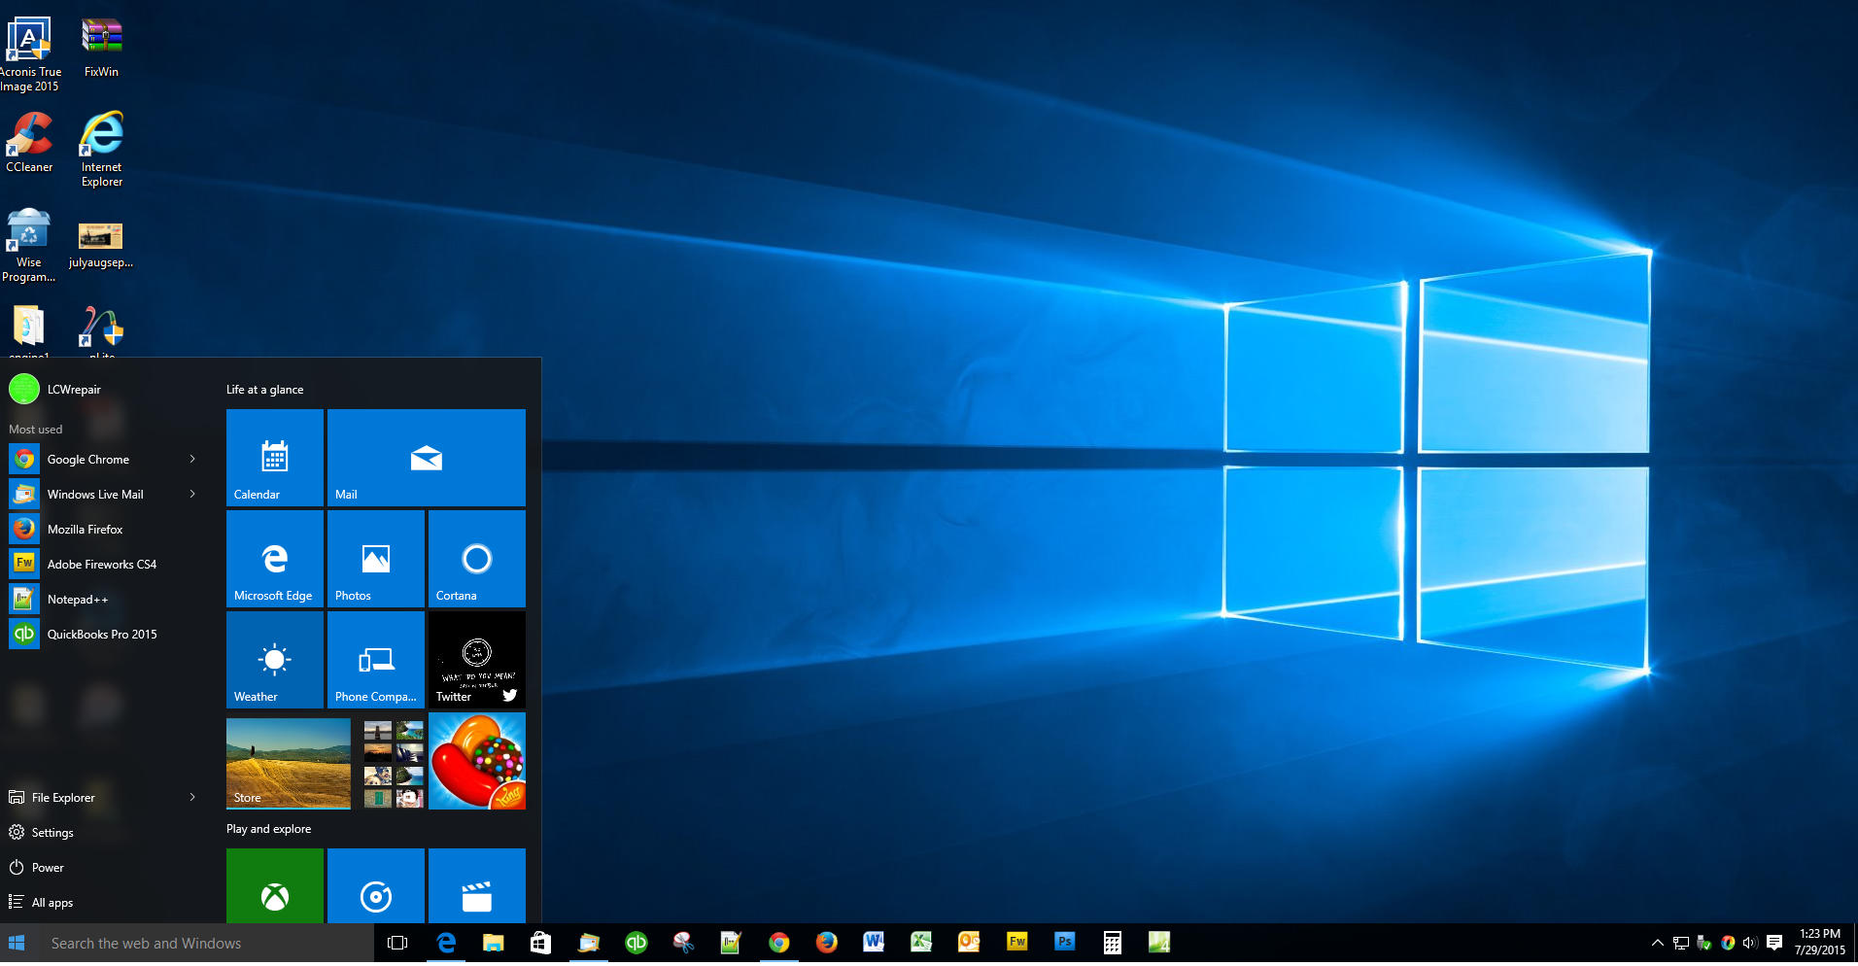This screenshot has height=966, width=1858.
Task: Open Microsoft Edge from the taskbar
Action: click(446, 943)
